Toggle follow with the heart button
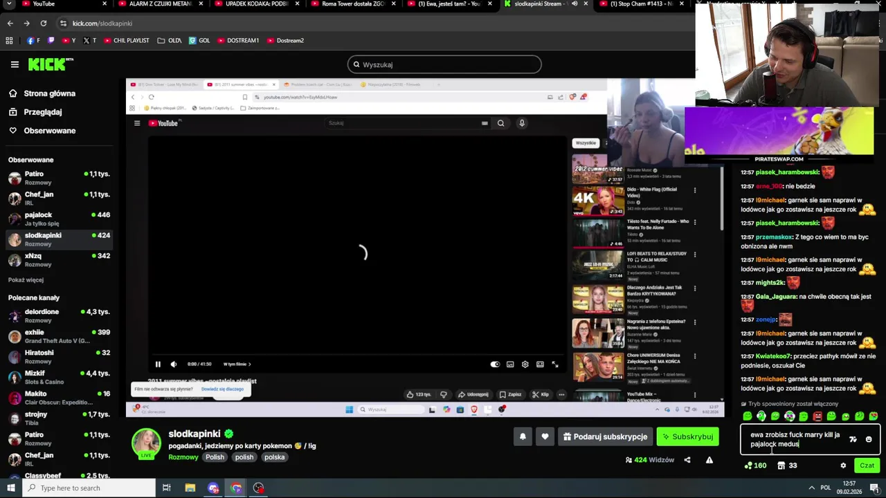The height and width of the screenshot is (498, 886). (545, 436)
